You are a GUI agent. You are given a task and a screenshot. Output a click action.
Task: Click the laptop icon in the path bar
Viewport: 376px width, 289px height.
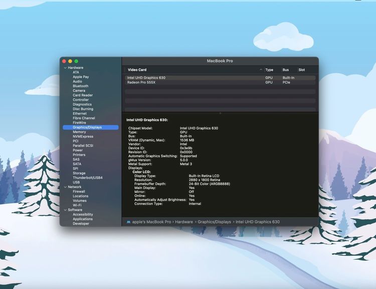tap(128, 222)
